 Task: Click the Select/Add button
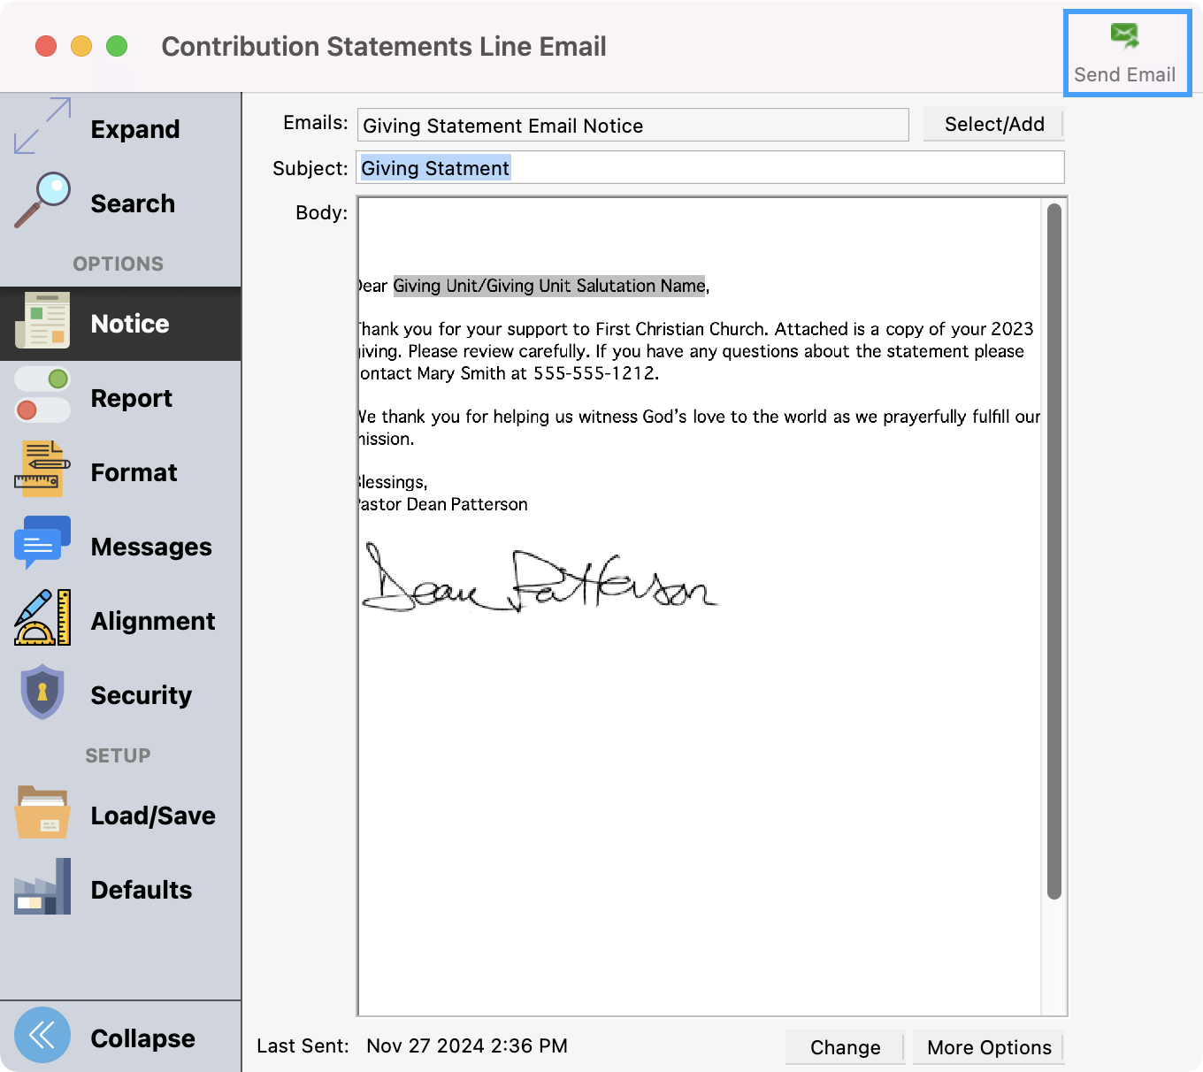pyautogui.click(x=993, y=125)
